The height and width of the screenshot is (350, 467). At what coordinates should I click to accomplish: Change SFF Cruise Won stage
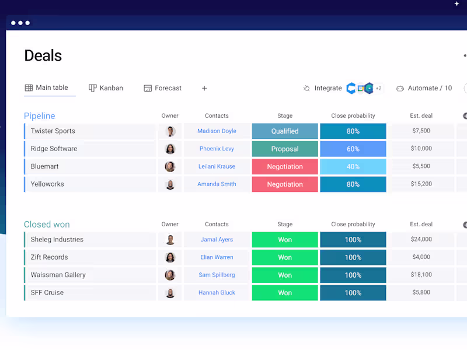(285, 293)
